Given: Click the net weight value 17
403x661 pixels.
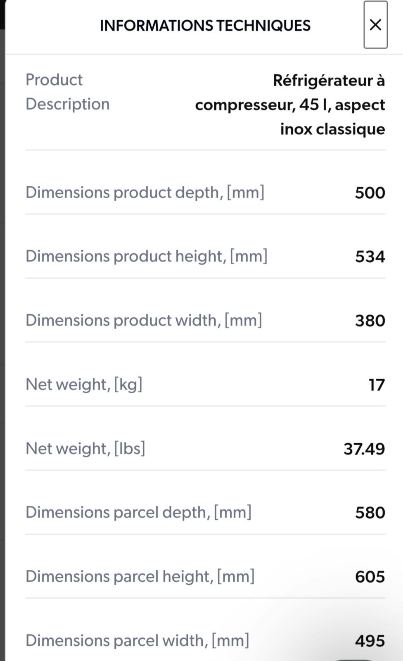Looking at the screenshot, I should click(377, 385).
